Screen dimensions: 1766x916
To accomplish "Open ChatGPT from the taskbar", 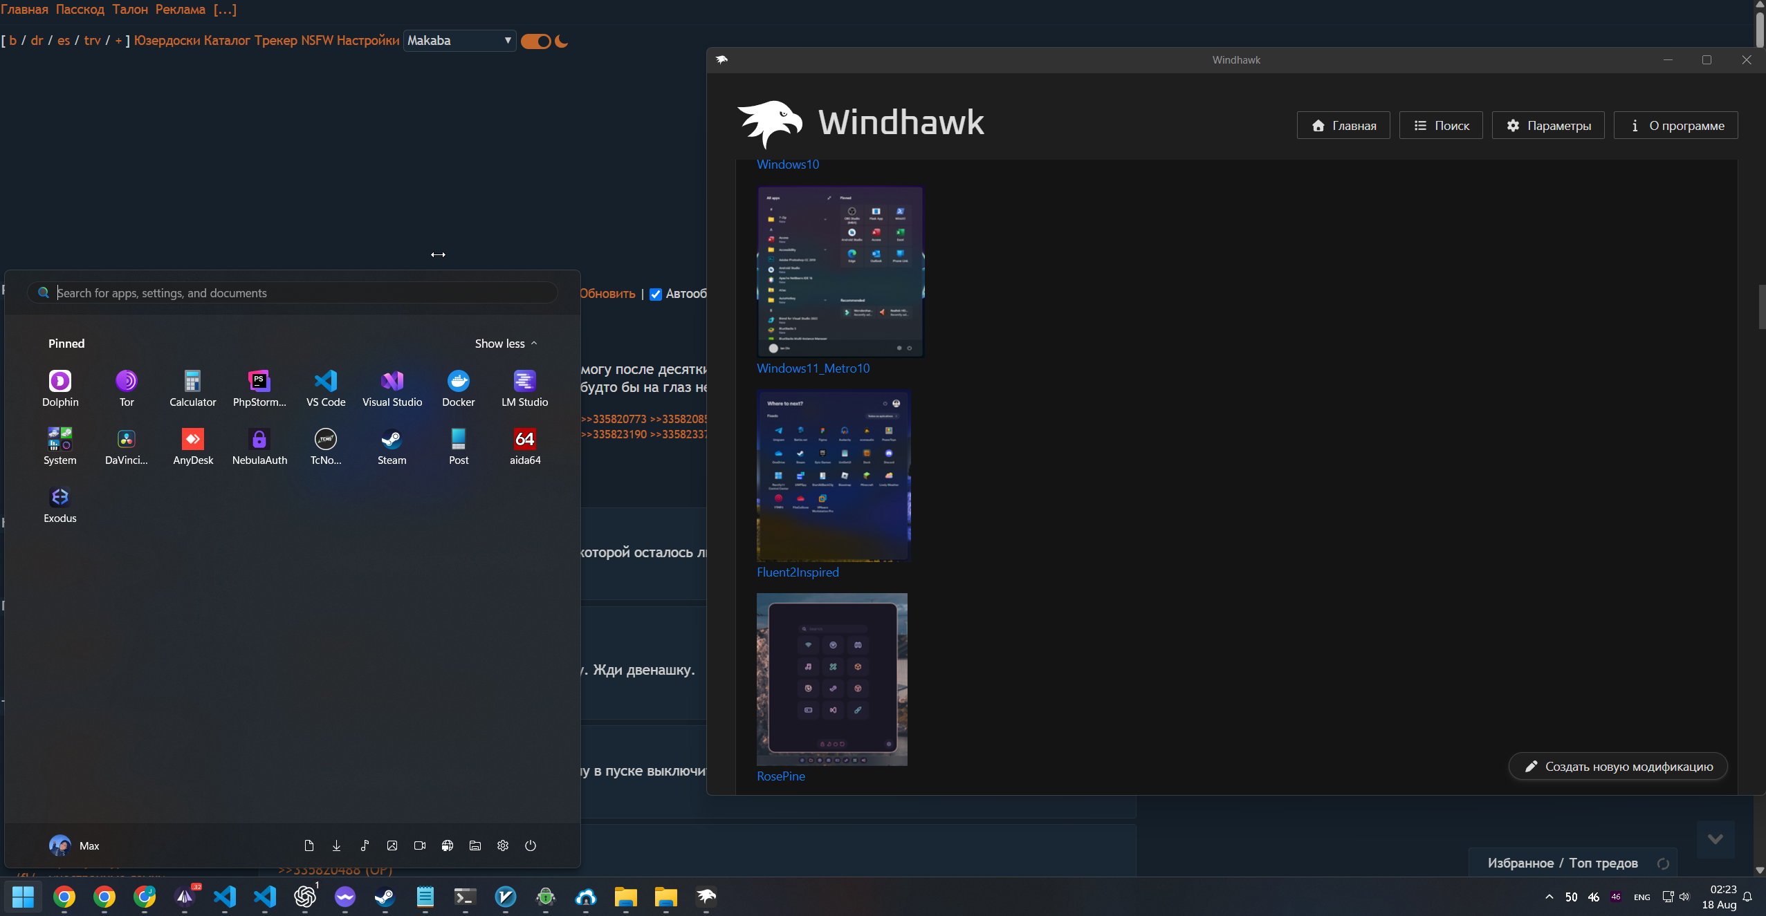I will pos(305,897).
